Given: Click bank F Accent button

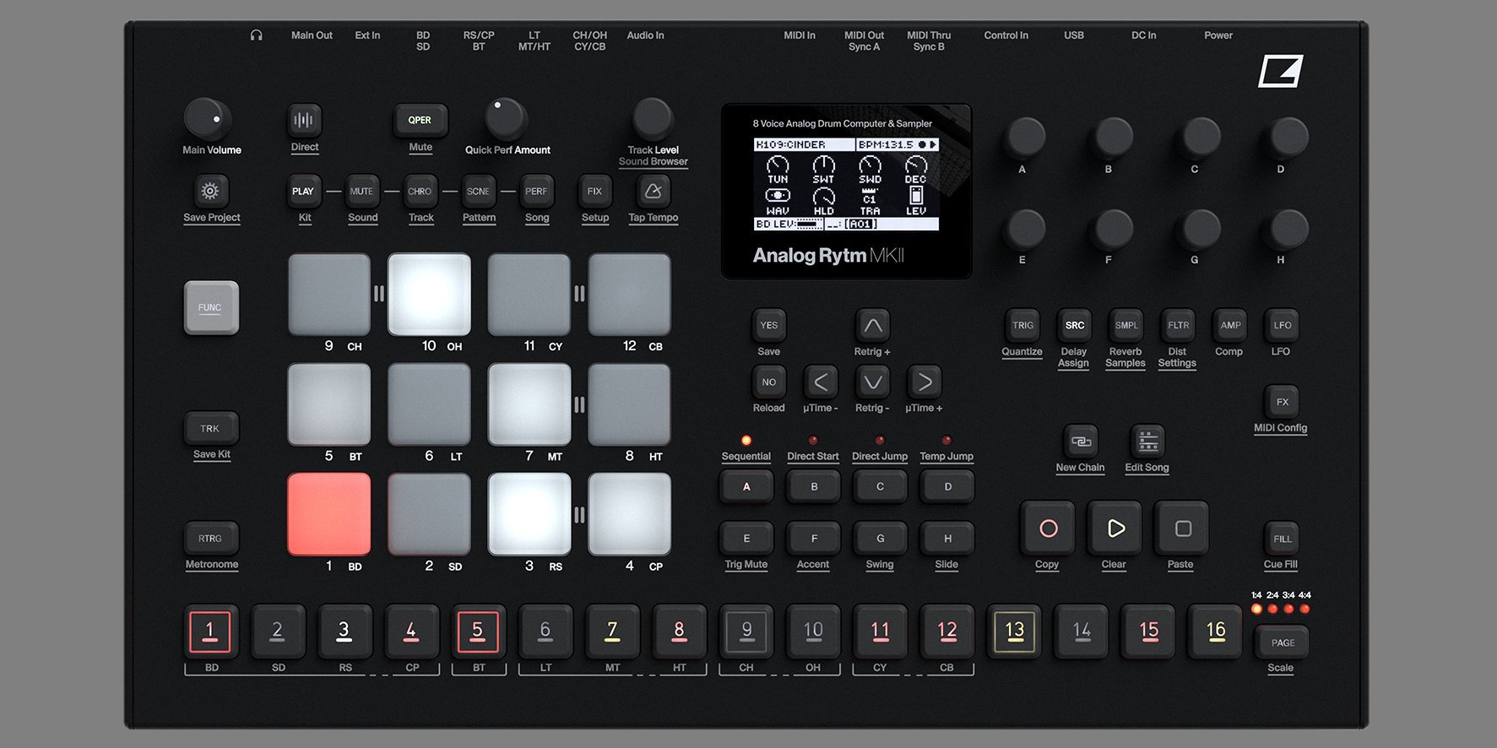Looking at the screenshot, I should pyautogui.click(x=813, y=539).
